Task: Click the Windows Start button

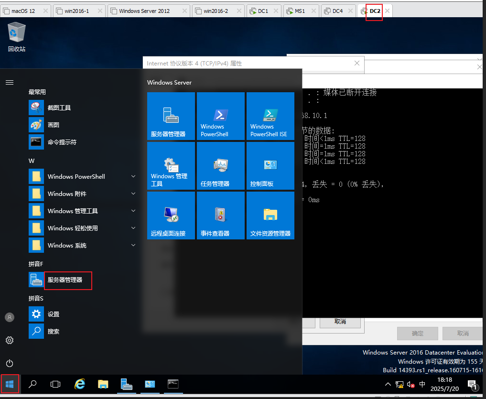Action: (x=10, y=384)
